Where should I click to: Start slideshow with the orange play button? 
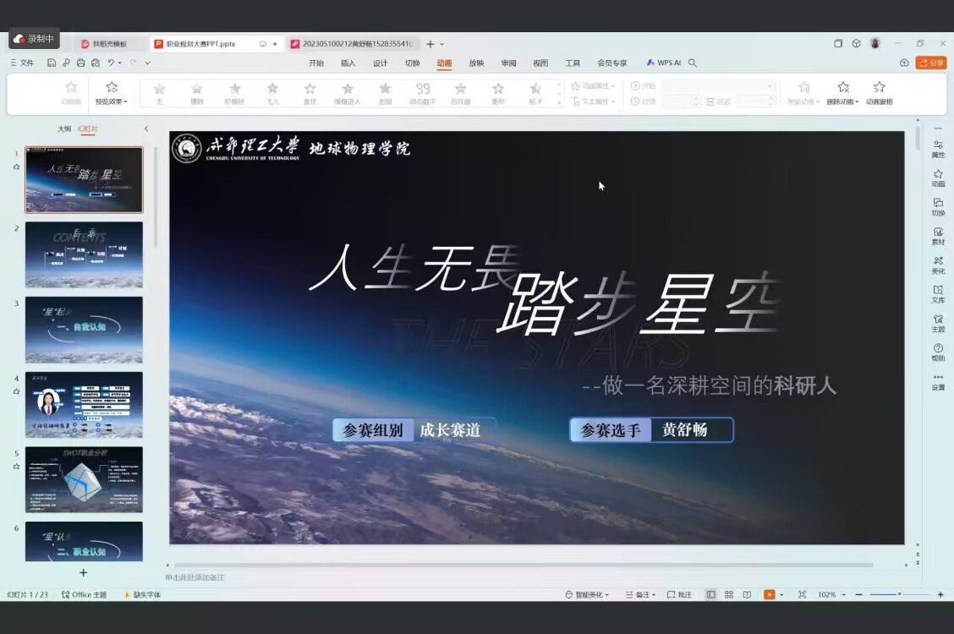coord(769,594)
